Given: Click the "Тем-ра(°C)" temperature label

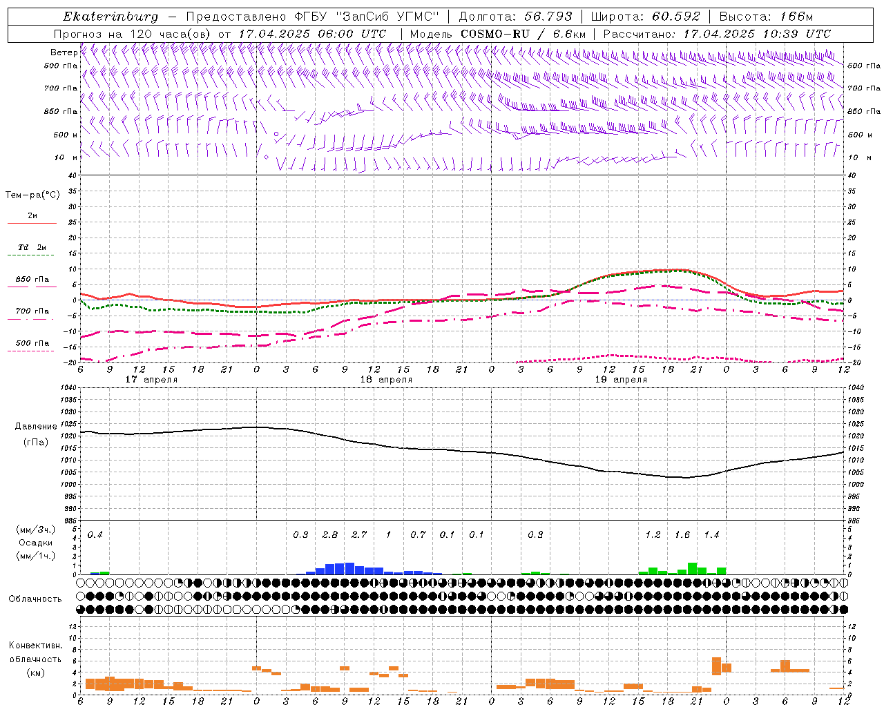Looking at the screenshot, I should 32,195.
